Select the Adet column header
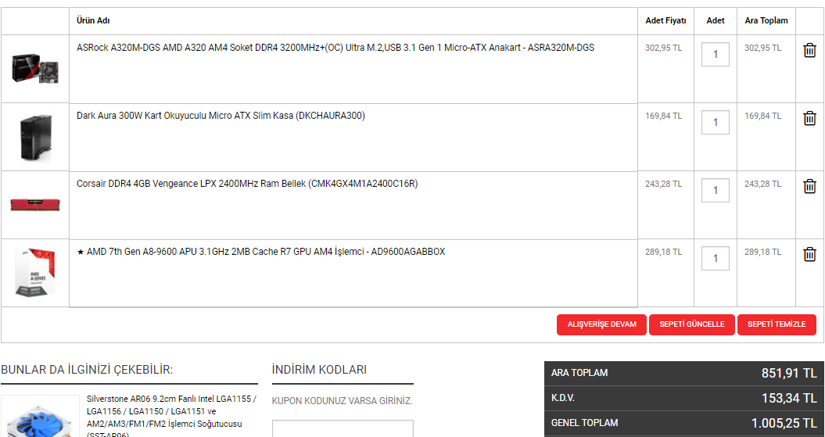The image size is (825, 437). click(715, 20)
